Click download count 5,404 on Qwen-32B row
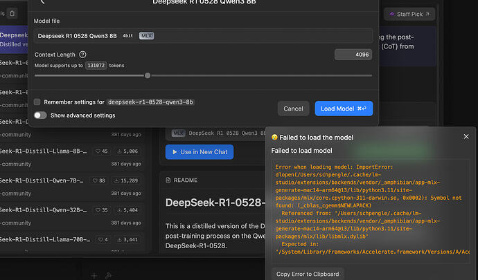478x280 pixels. tap(127, 210)
